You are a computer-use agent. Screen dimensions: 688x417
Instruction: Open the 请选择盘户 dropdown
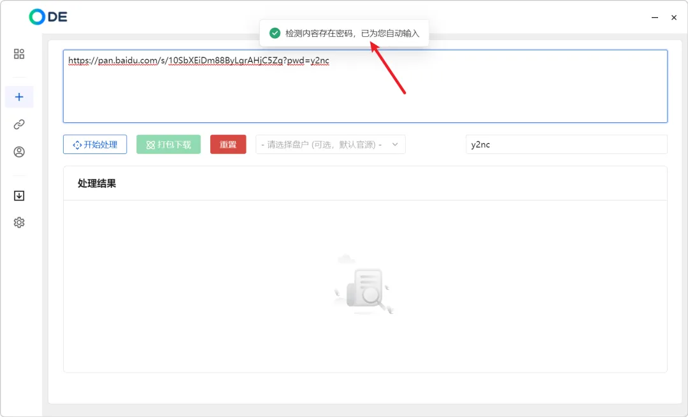pos(331,145)
